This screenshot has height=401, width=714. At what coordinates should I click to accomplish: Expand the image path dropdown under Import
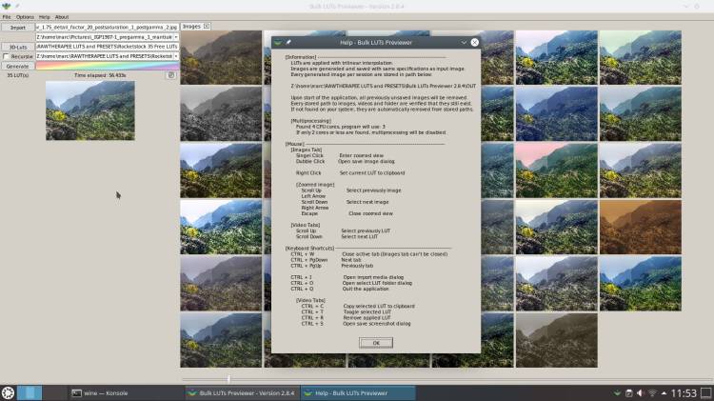176,37
